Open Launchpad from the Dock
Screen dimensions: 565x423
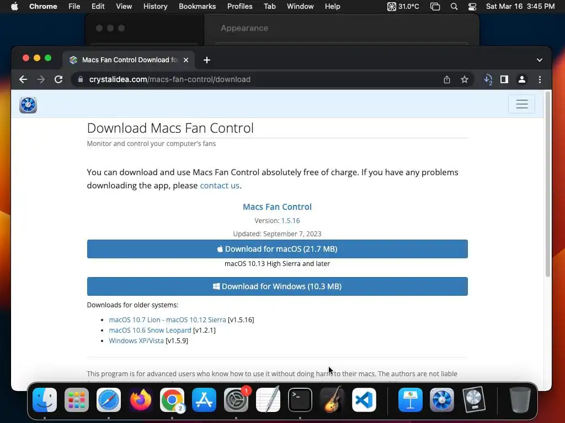click(76, 400)
